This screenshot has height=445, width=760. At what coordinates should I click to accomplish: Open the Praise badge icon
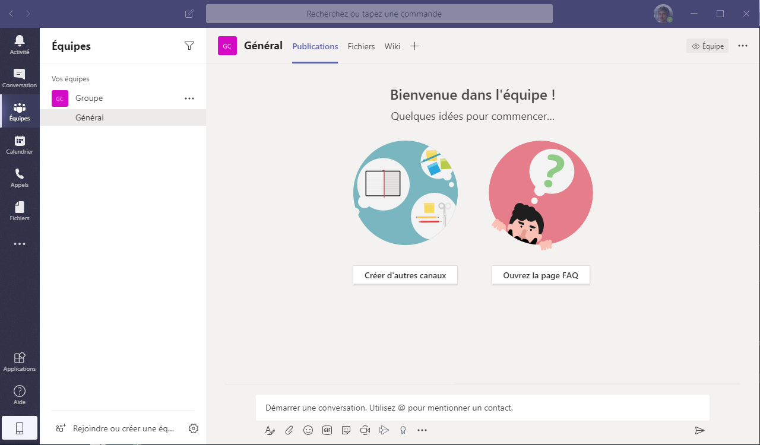pos(403,430)
